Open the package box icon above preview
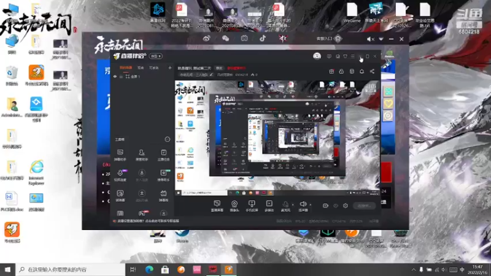This screenshot has height=276, width=491. tap(352, 71)
